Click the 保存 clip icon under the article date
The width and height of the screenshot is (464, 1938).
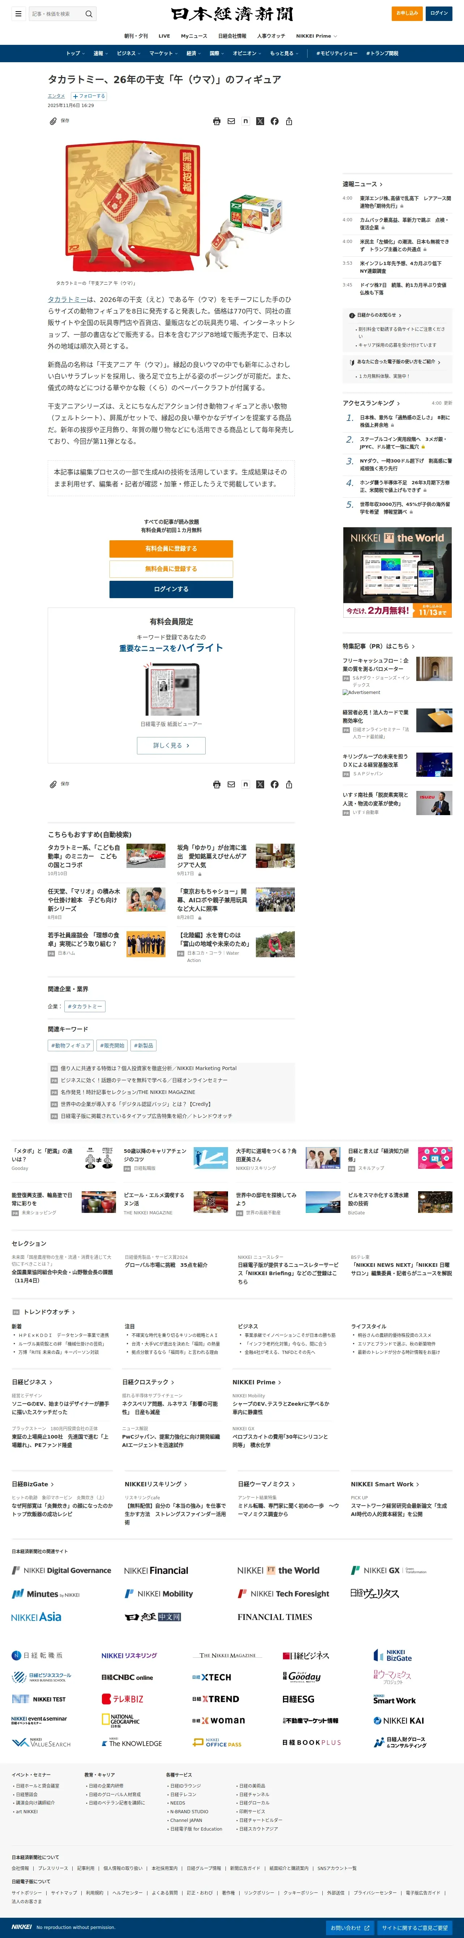tap(53, 121)
